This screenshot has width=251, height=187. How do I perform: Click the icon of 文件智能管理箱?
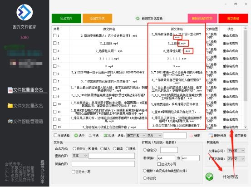tap(10, 121)
